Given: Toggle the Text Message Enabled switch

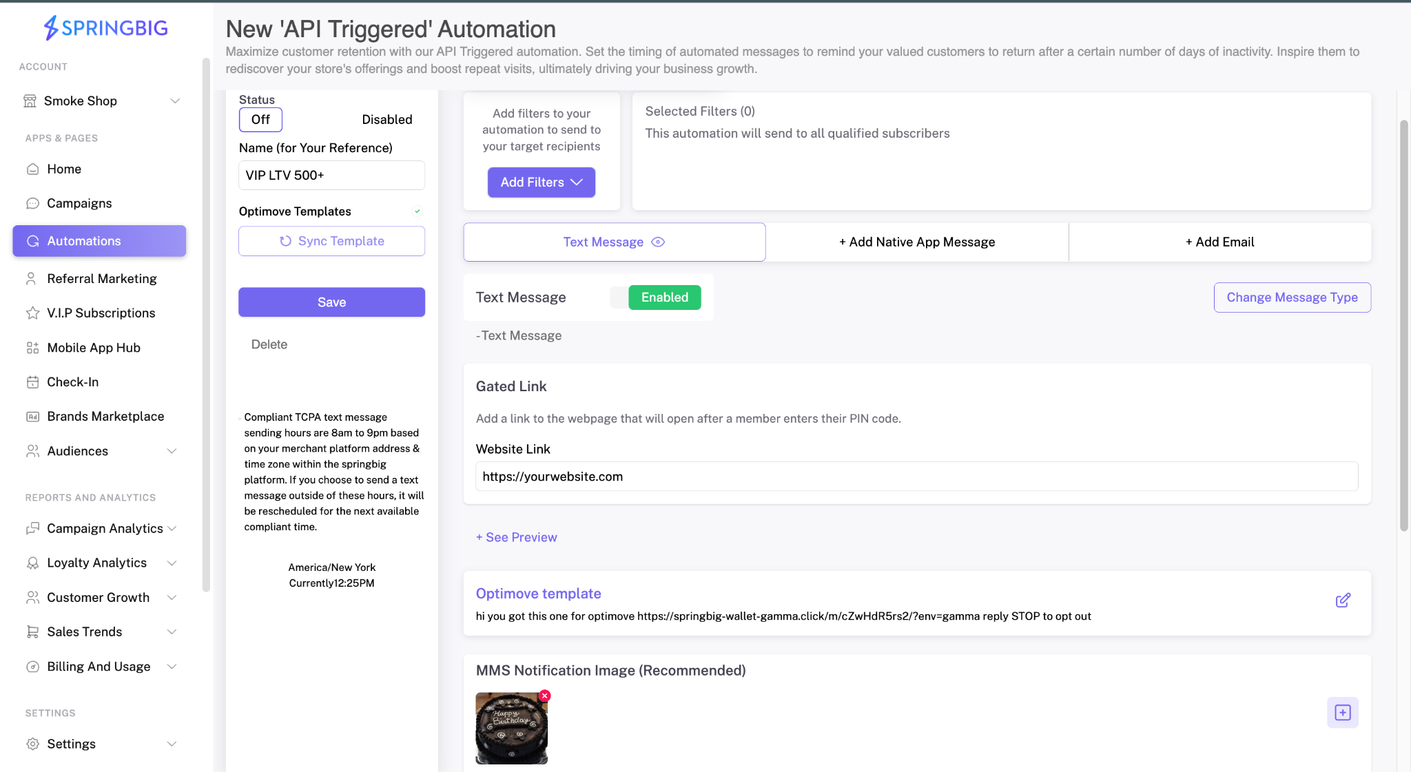Looking at the screenshot, I should tap(655, 298).
